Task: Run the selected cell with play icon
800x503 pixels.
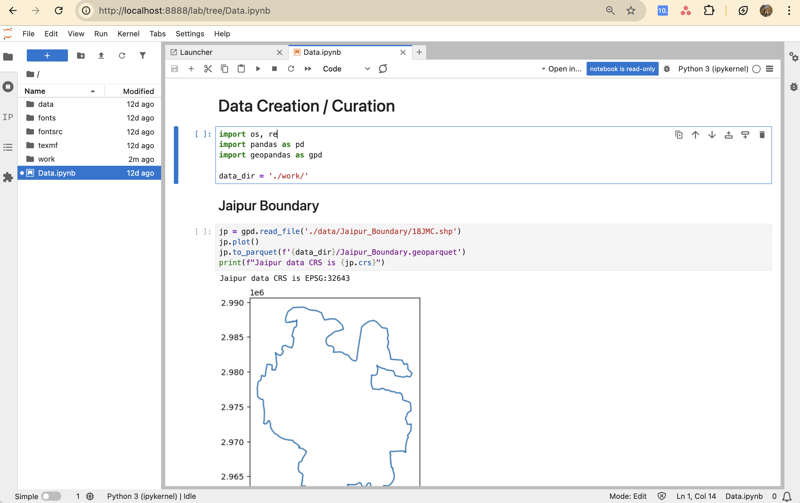Action: (258, 69)
